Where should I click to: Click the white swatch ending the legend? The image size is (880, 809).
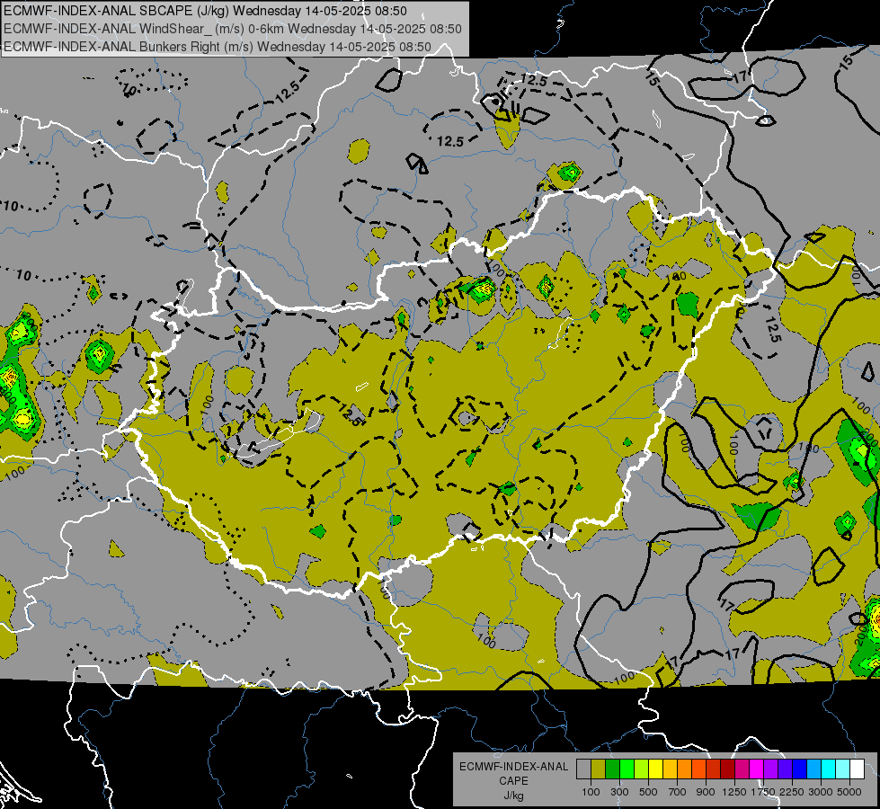[857, 769]
